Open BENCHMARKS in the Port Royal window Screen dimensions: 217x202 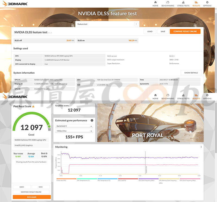(x=168, y=97)
